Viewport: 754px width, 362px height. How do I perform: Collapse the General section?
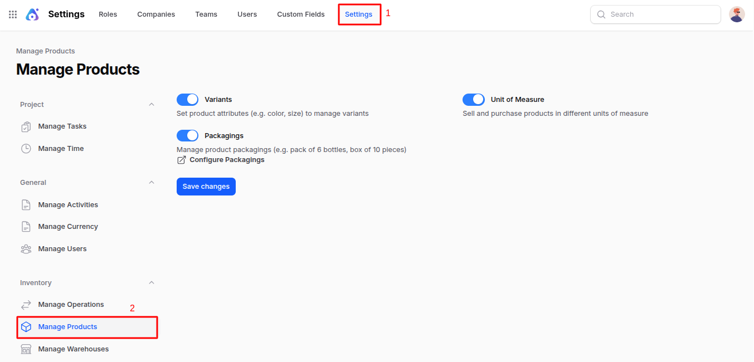[151, 182]
